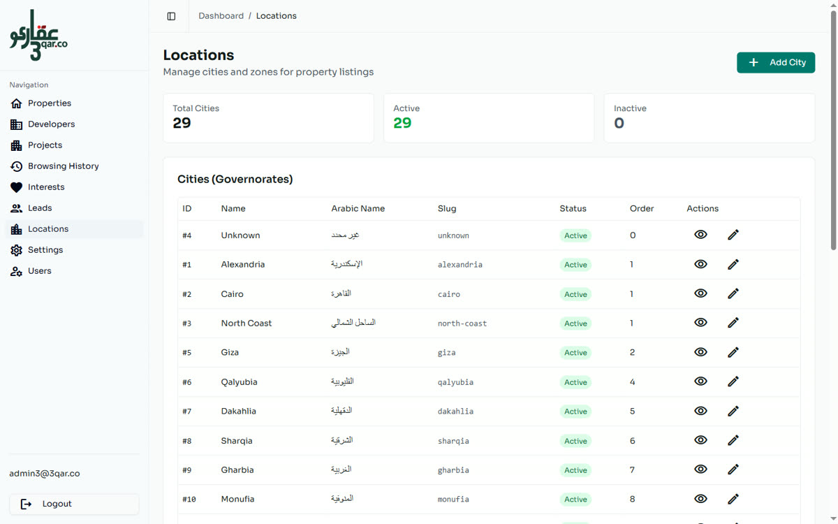Click the slug 'north-coast'

pyautogui.click(x=462, y=323)
